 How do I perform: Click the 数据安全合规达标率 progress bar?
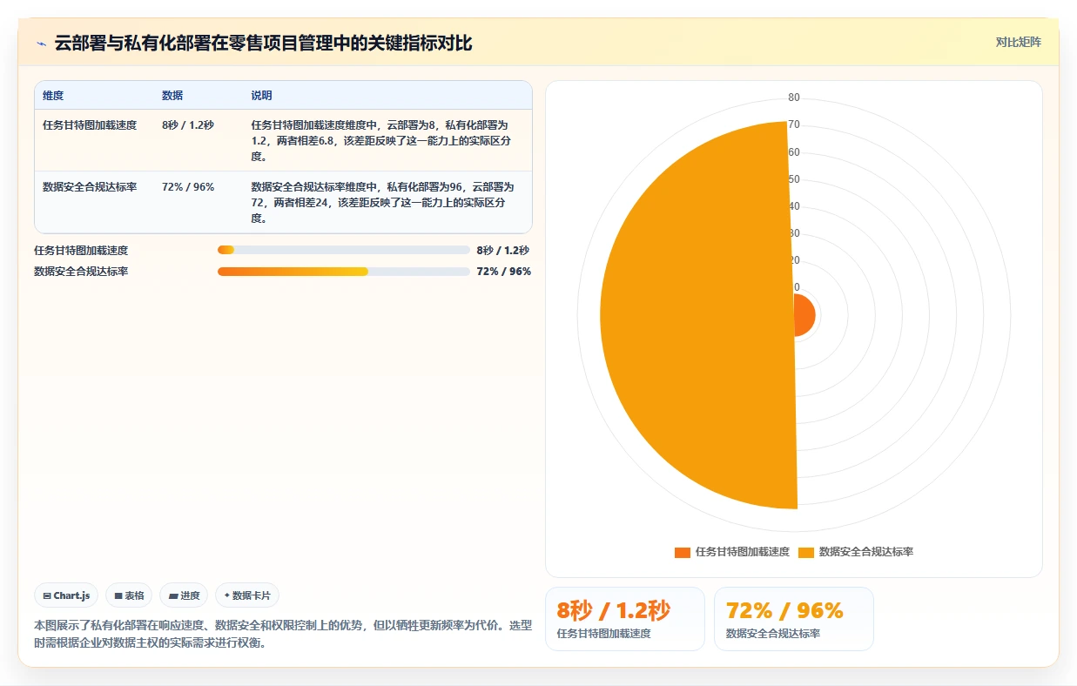tap(344, 272)
